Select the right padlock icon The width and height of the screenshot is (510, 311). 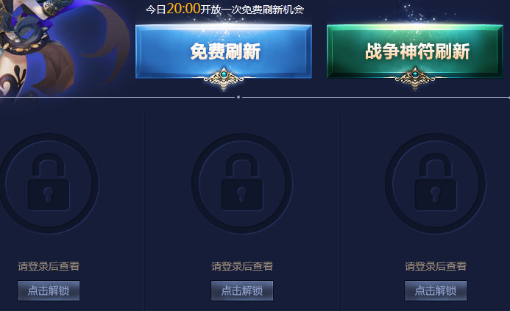pos(436,183)
